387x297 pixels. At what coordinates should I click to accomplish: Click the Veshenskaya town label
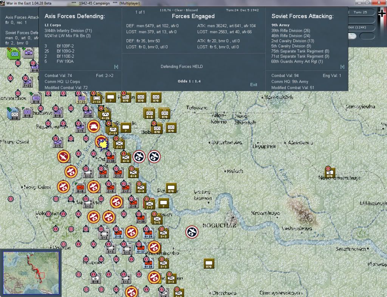coord(297,228)
